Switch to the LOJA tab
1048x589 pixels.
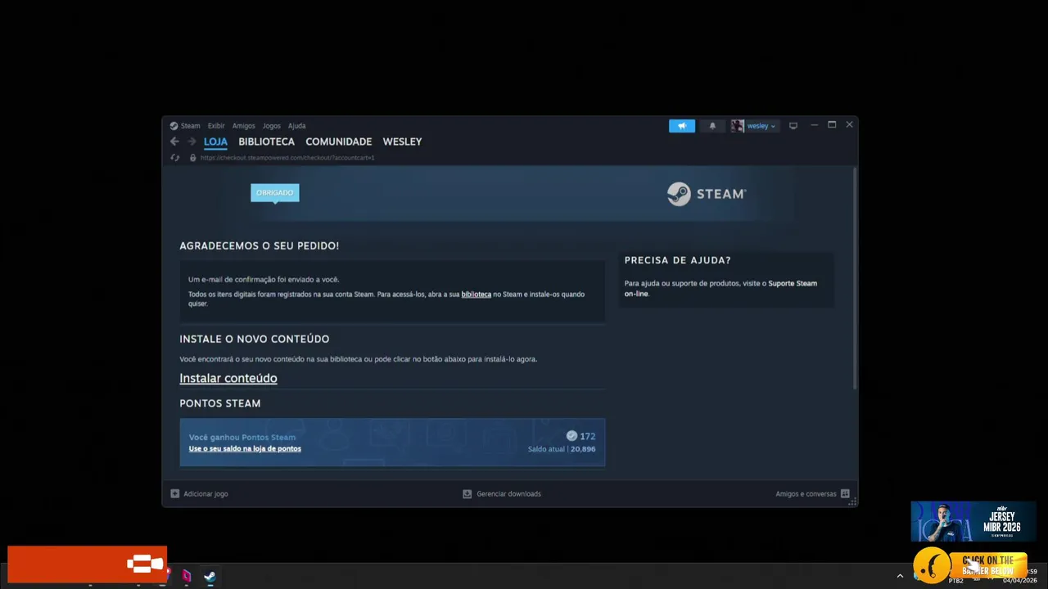[215, 142]
